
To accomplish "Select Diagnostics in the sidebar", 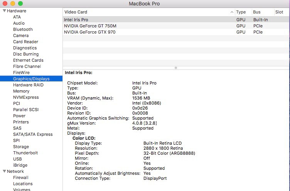I will (x=25, y=48).
